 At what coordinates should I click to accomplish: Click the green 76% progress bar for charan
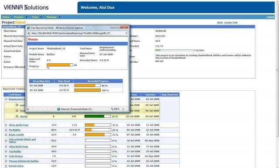point(98,117)
